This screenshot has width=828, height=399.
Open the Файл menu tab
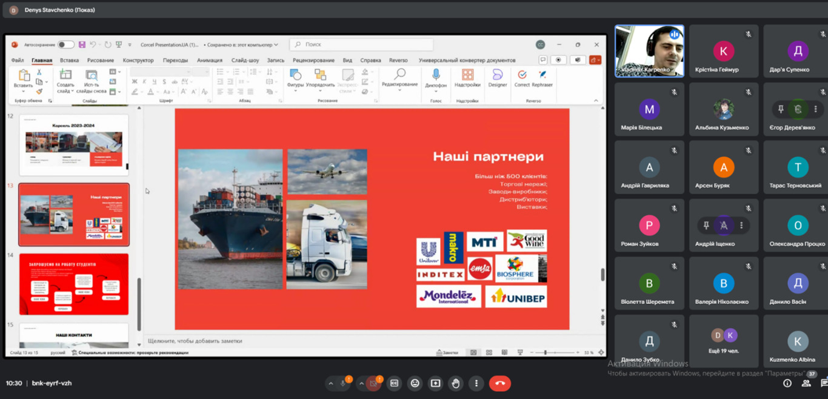pos(18,61)
